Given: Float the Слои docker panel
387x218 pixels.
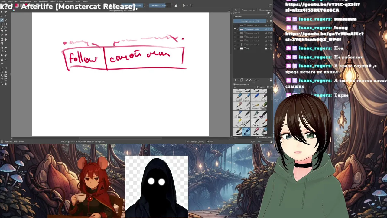Looking at the screenshot, I should point(268,13).
